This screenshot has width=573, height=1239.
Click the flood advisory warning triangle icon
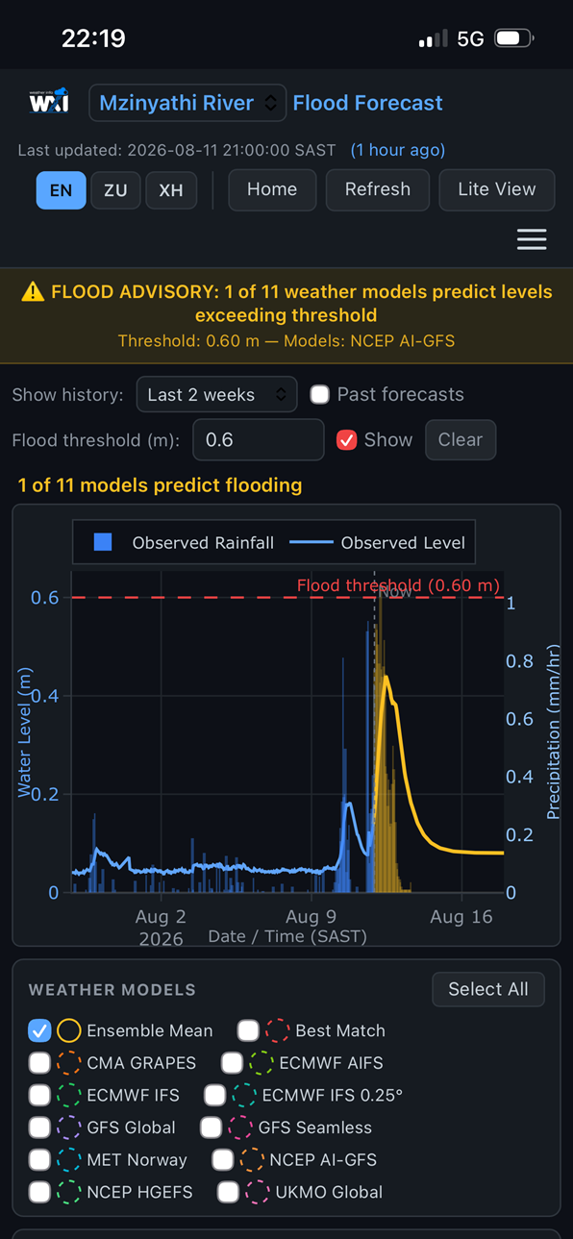[34, 291]
